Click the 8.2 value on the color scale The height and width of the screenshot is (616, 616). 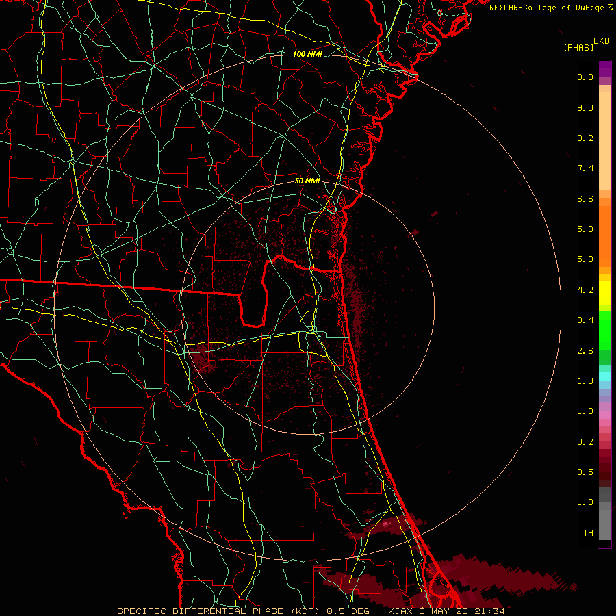585,138
